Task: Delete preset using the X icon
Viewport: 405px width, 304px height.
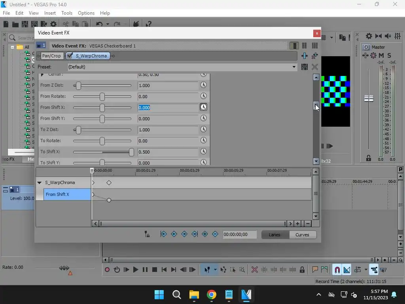Action: pyautogui.click(x=314, y=67)
